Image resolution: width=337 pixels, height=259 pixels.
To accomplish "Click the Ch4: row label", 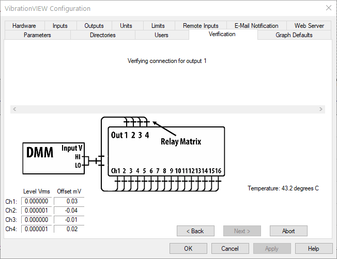I will pyautogui.click(x=11, y=229).
